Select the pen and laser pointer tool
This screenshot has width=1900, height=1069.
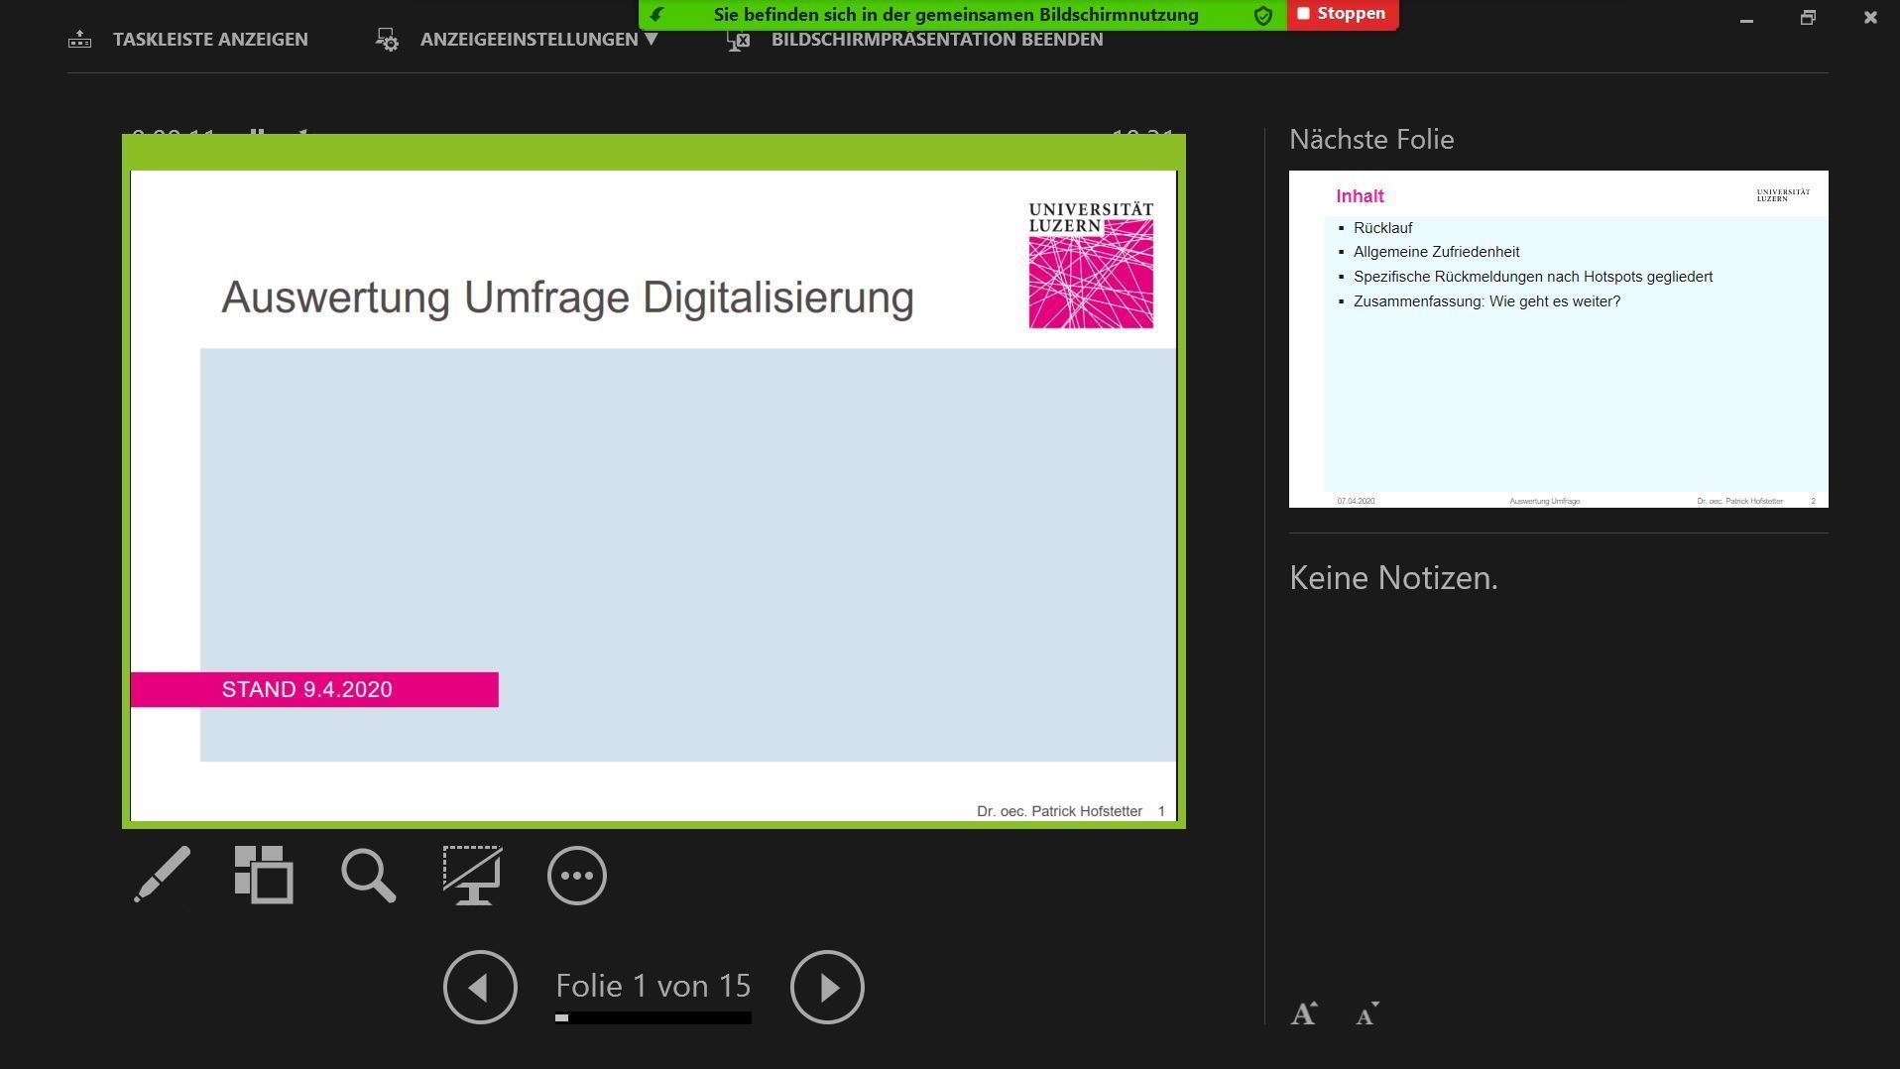163,875
